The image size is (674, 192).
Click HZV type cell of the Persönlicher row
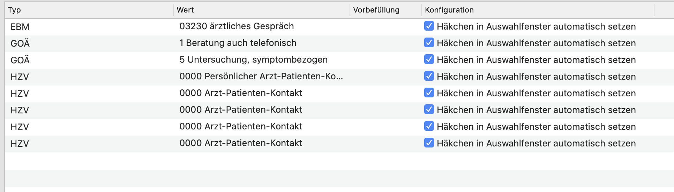point(20,77)
